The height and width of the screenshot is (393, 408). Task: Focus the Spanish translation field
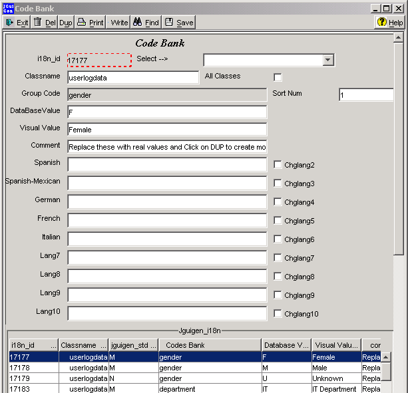click(x=167, y=164)
